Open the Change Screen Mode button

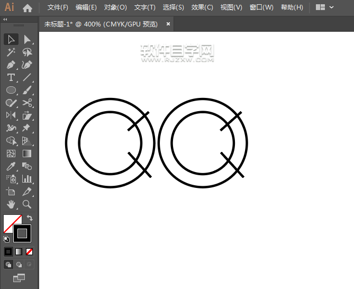(x=19, y=278)
